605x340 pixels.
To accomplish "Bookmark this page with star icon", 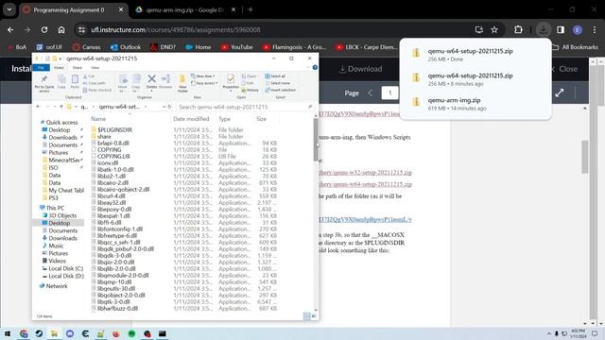I will coord(494,29).
